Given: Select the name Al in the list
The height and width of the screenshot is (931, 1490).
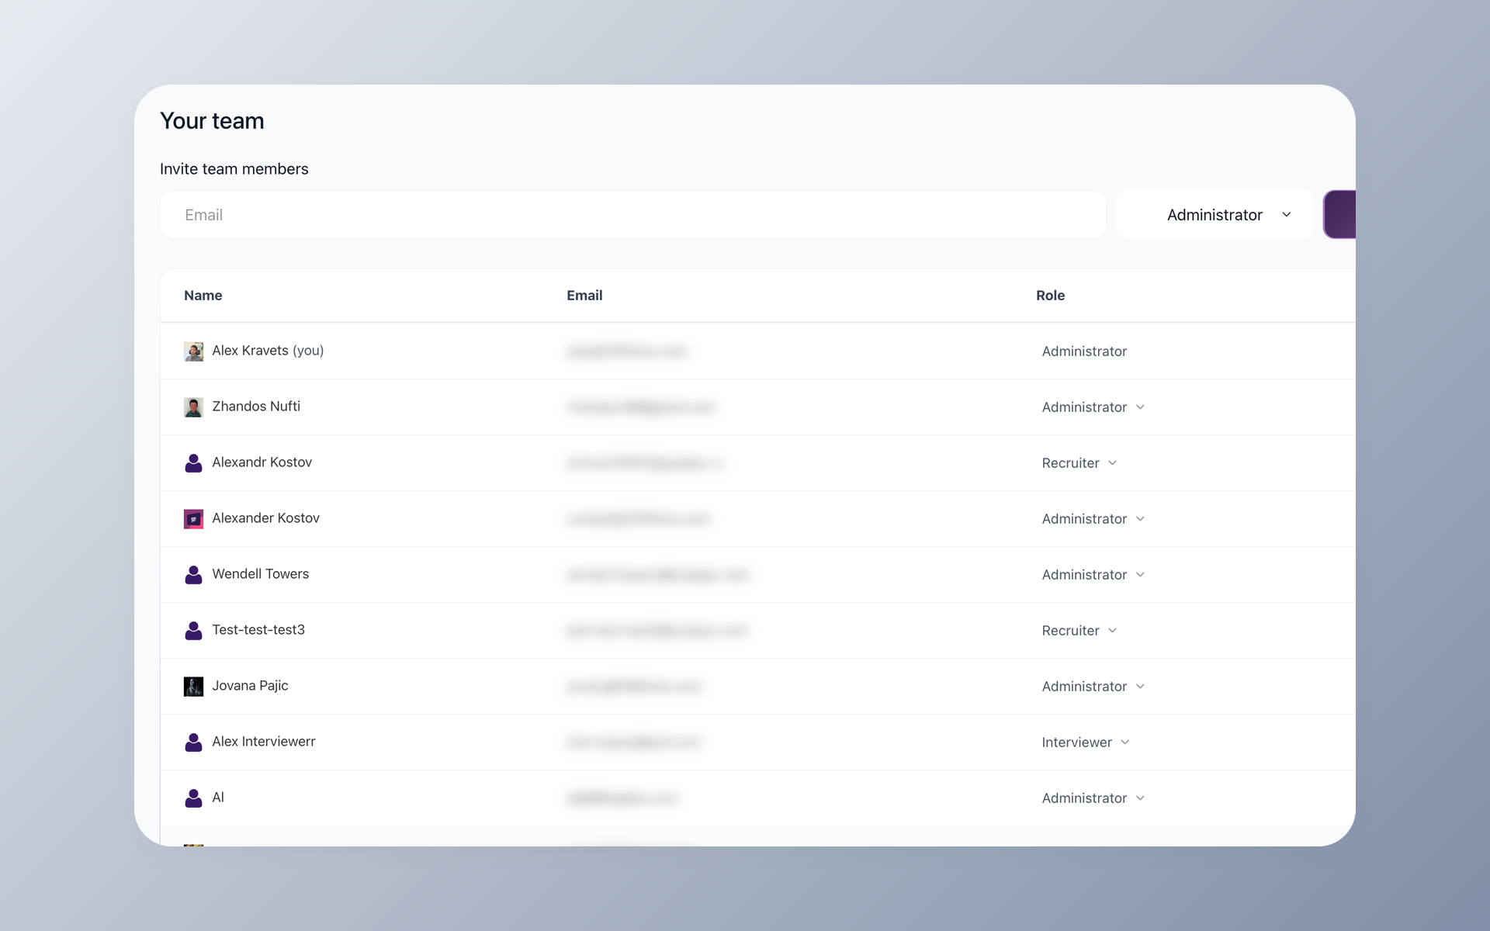Looking at the screenshot, I should coord(218,798).
